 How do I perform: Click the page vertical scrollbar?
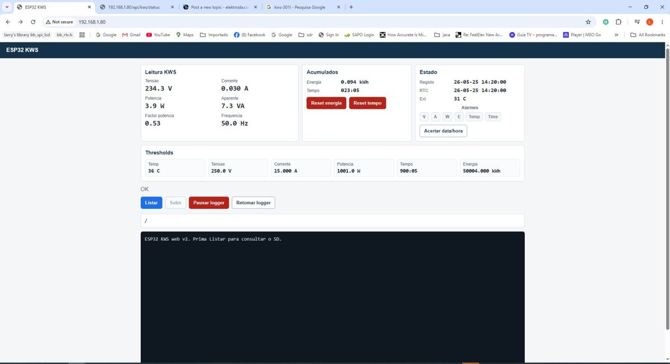click(x=667, y=190)
